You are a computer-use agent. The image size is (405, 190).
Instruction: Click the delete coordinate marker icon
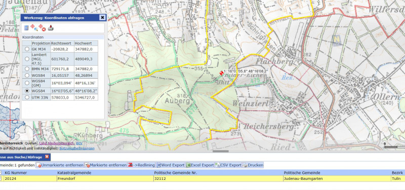tap(42, 28)
